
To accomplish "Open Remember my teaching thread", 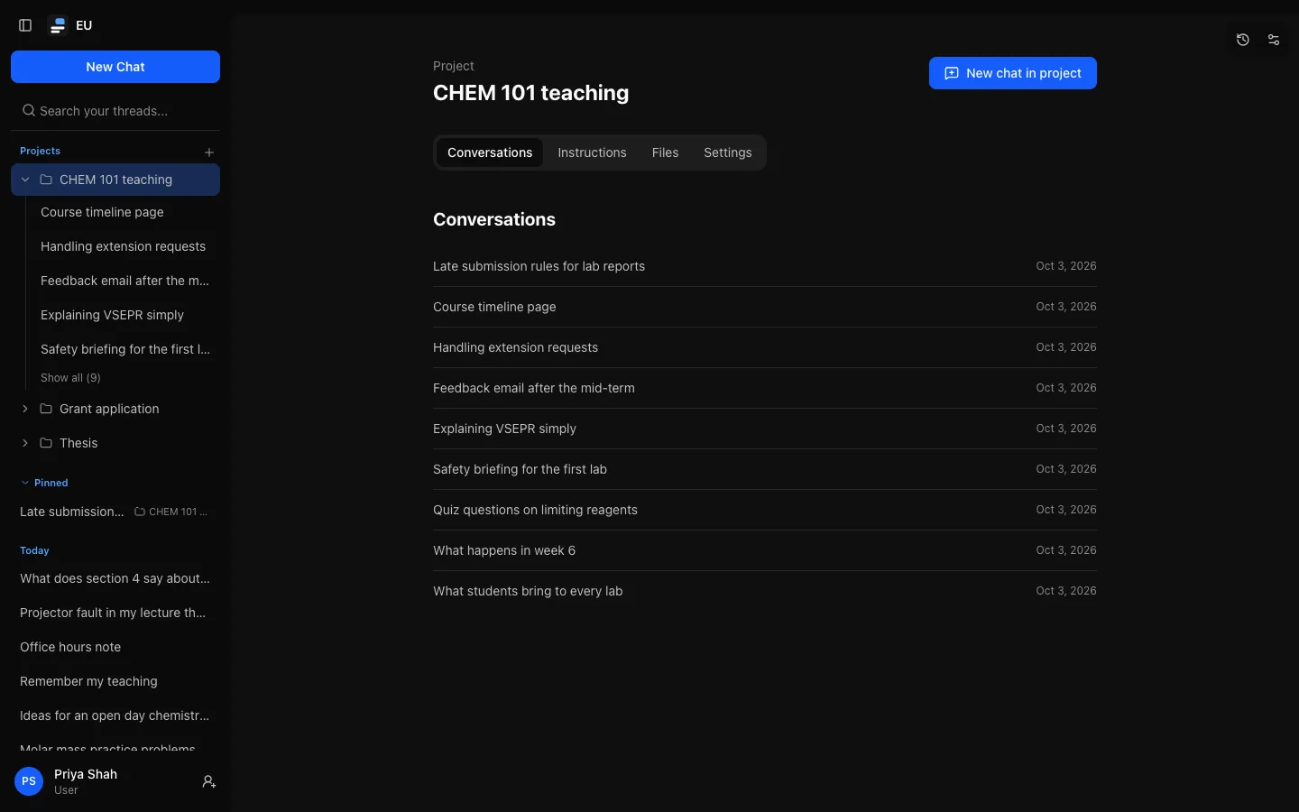I will point(115,681).
